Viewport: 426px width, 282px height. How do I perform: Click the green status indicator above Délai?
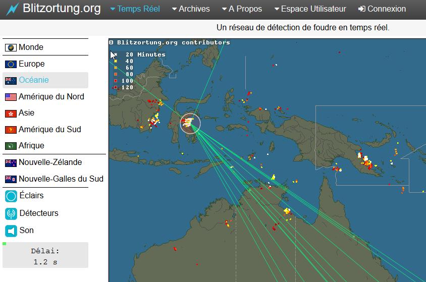pyautogui.click(x=5, y=244)
